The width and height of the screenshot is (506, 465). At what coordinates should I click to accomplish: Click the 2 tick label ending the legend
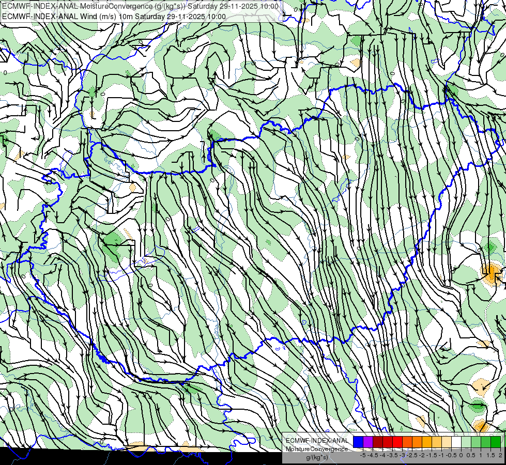pyautogui.click(x=500, y=455)
